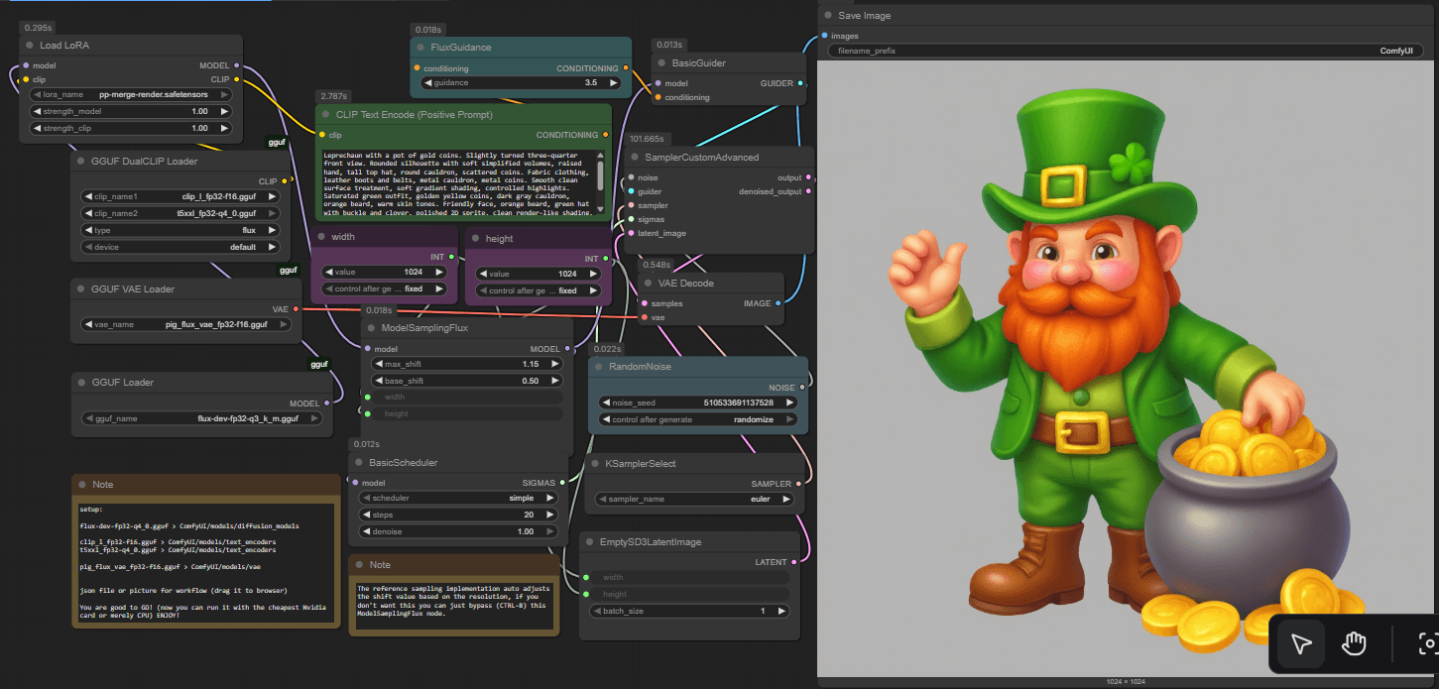Viewport: 1439px width, 689px height.
Task: Collapse the Save Image node via its title dot
Action: point(828,16)
